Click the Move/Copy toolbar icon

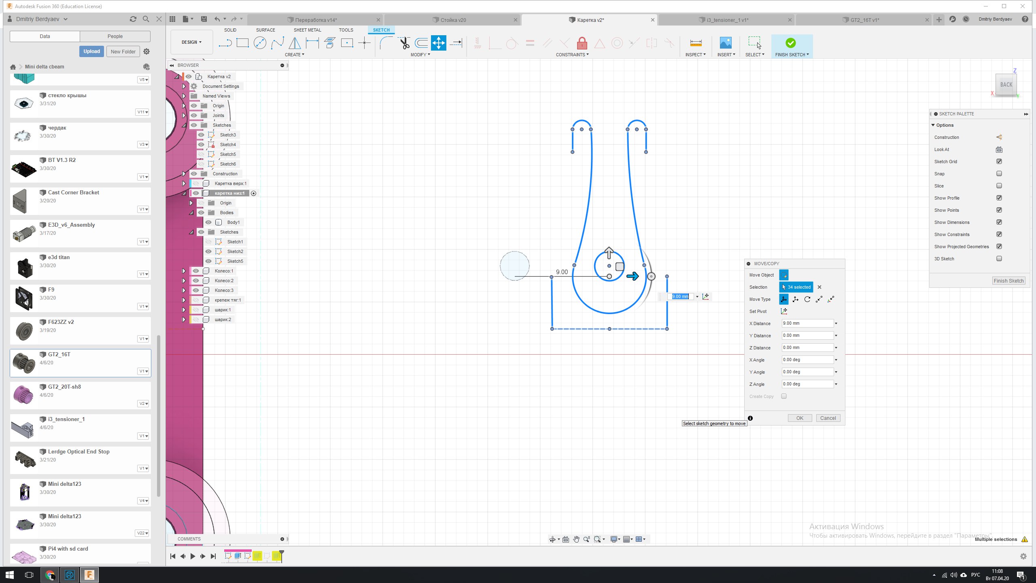438,43
